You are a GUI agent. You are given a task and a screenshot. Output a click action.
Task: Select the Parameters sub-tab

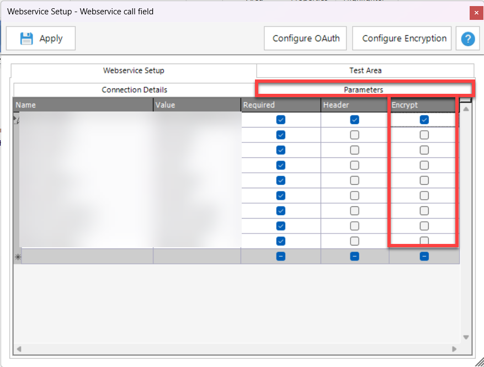pos(363,89)
